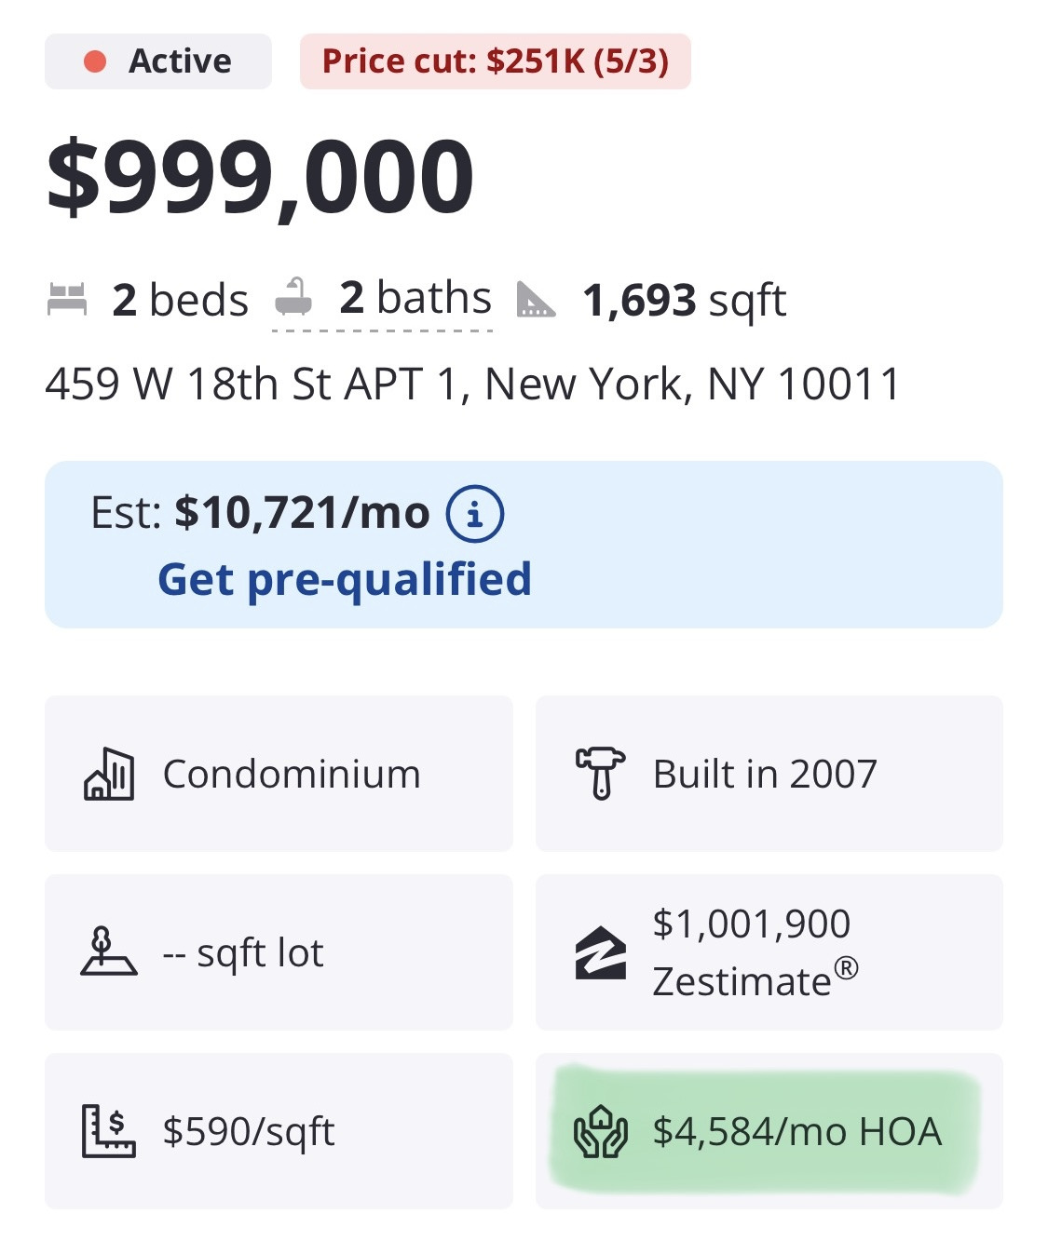Click the hammer icon for year built
1048x1241 pixels.
(600, 774)
